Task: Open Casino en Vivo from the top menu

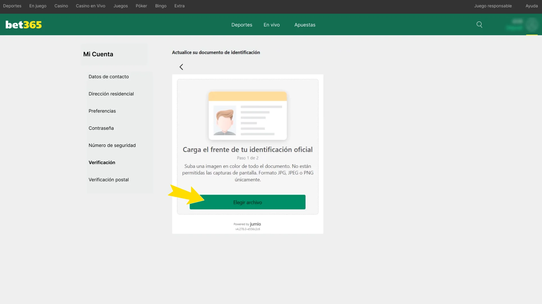Action: pos(90,6)
